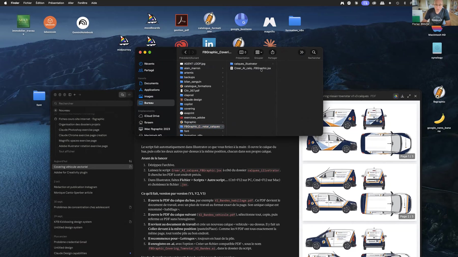The height and width of the screenshot is (257, 458).
Task: Switch to code mode icon in Claude app
Action: tap(129, 95)
